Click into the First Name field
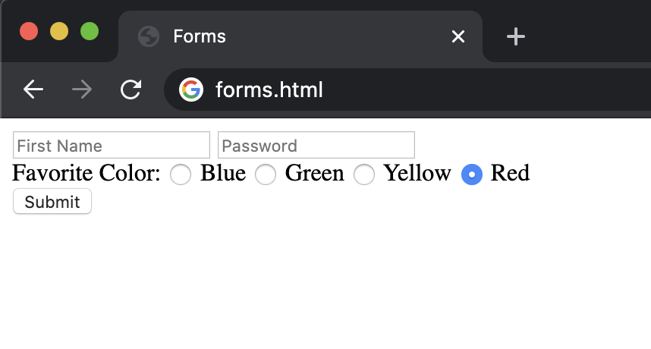 (x=112, y=145)
